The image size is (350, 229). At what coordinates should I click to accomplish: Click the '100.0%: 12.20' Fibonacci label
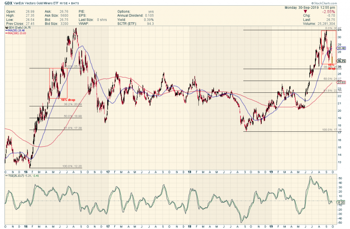72,166
